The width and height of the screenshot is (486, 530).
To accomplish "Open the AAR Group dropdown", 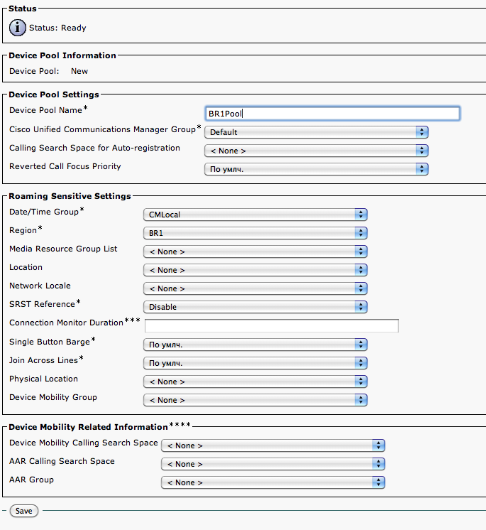I will [273, 482].
